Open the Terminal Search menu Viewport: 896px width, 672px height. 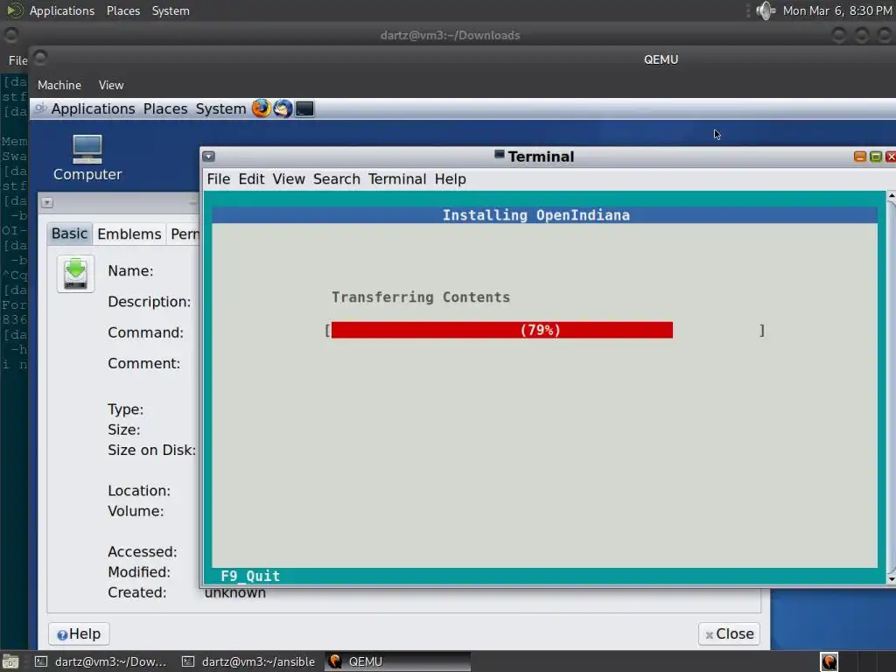[x=337, y=178]
